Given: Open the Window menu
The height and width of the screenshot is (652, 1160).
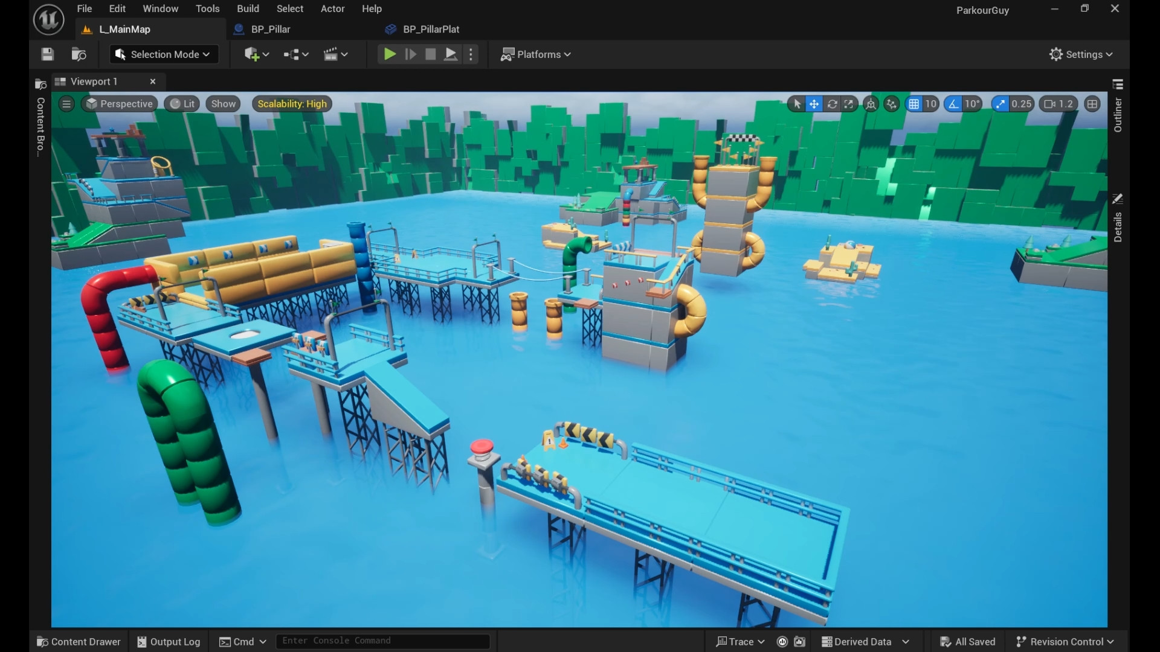Looking at the screenshot, I should click(160, 8).
